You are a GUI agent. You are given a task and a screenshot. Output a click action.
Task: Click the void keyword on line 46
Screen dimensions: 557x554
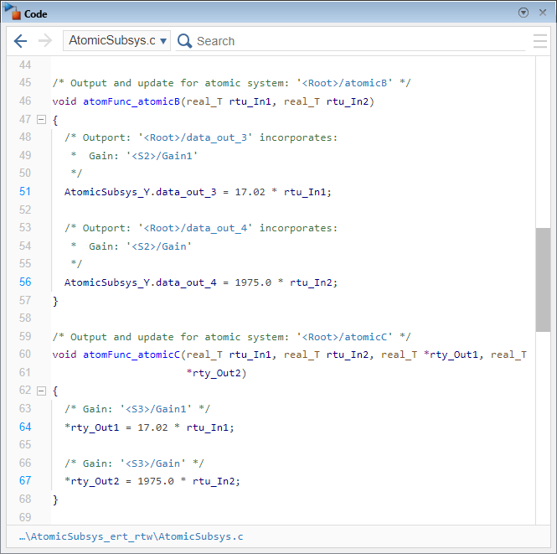pos(64,101)
